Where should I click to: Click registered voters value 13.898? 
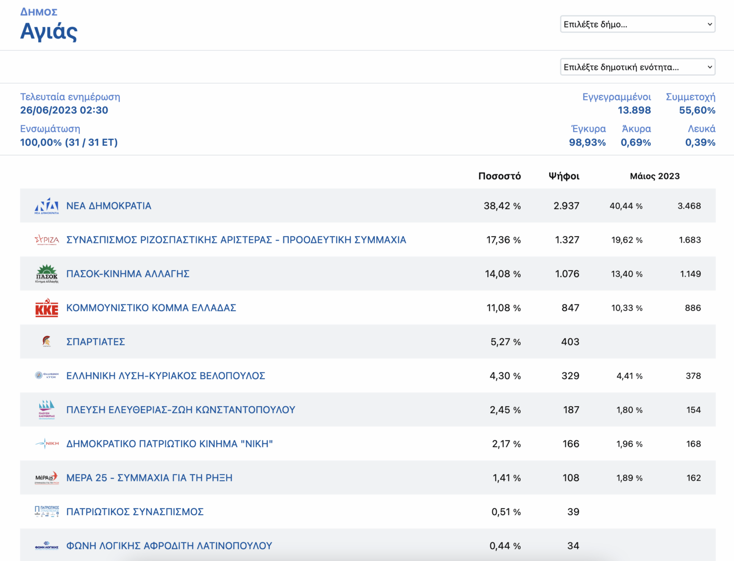(634, 110)
